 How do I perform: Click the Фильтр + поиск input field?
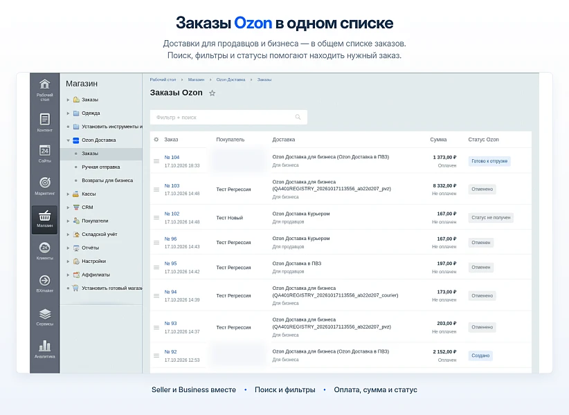[228, 117]
